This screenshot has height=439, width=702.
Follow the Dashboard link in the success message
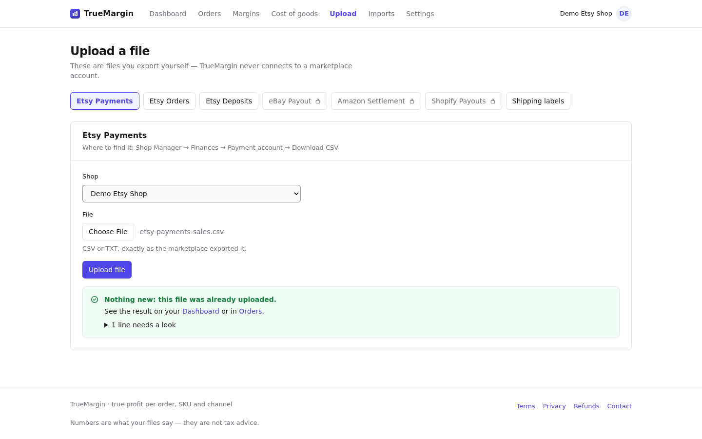(201, 311)
